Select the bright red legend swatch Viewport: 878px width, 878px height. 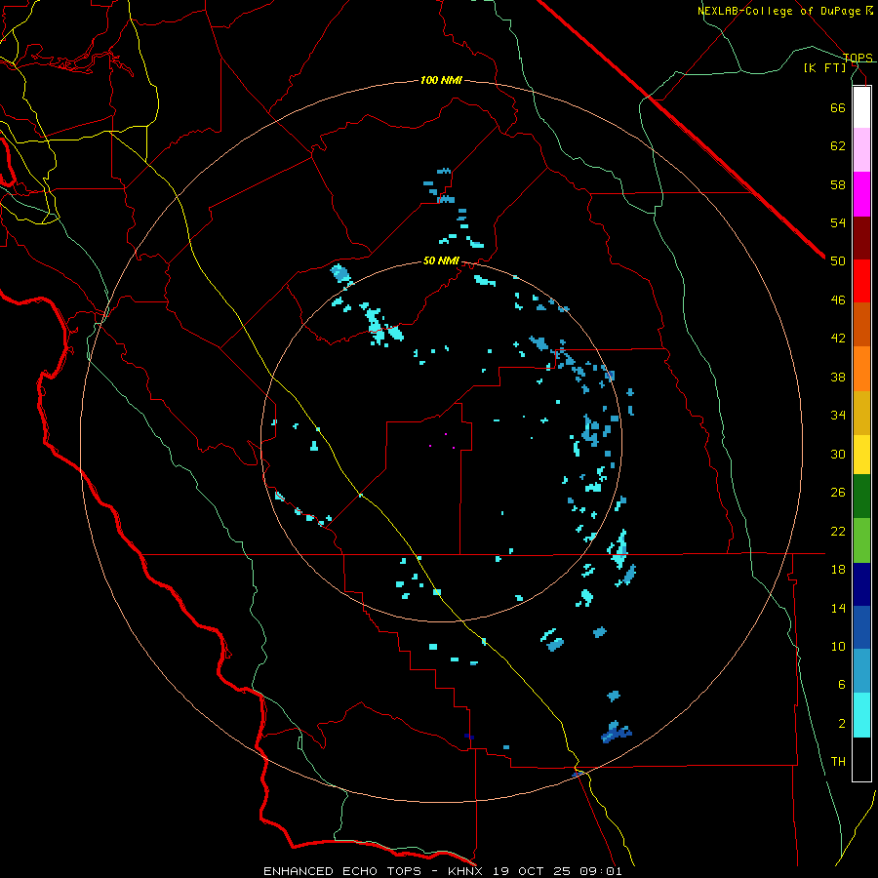click(x=861, y=281)
